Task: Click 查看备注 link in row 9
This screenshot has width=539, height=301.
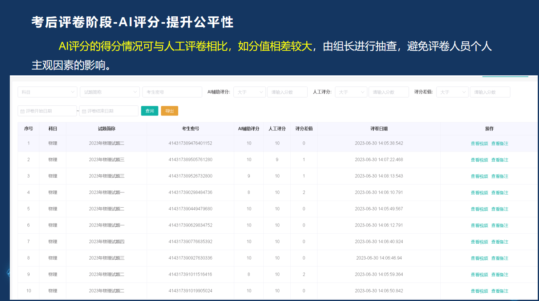Action: [x=500, y=274]
